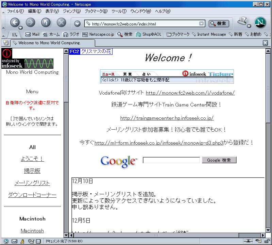Image resolution: width=272 pixels, height=245 pixels.
Task: Click the underlined Macintosh link
Action: (32, 231)
